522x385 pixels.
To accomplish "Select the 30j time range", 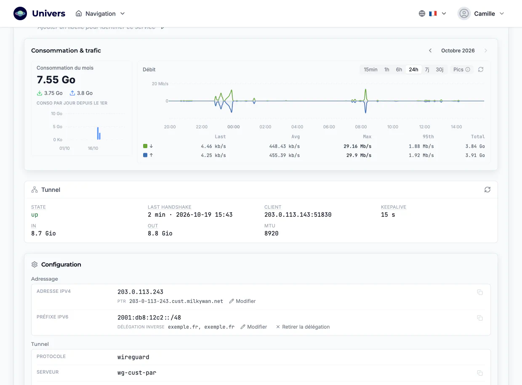I will [x=439, y=69].
